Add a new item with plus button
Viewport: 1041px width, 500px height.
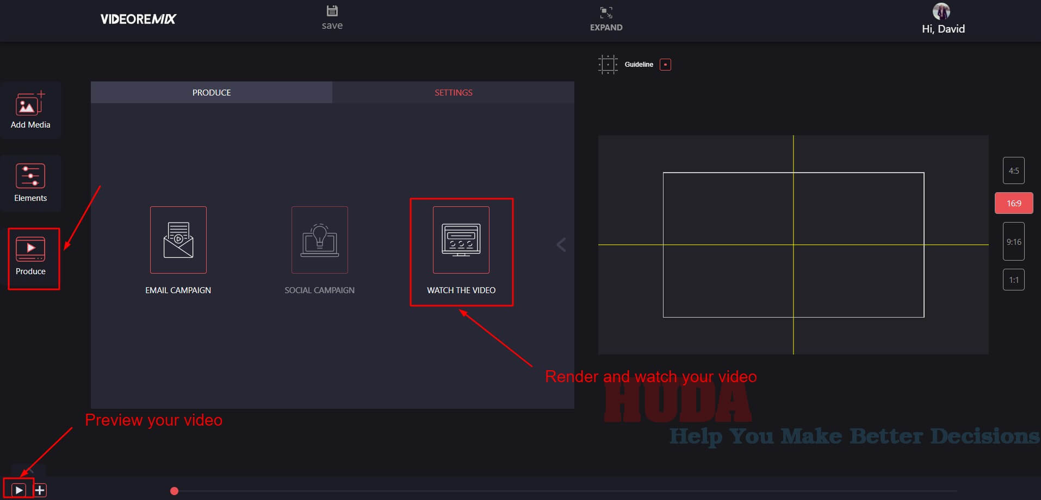tap(40, 490)
